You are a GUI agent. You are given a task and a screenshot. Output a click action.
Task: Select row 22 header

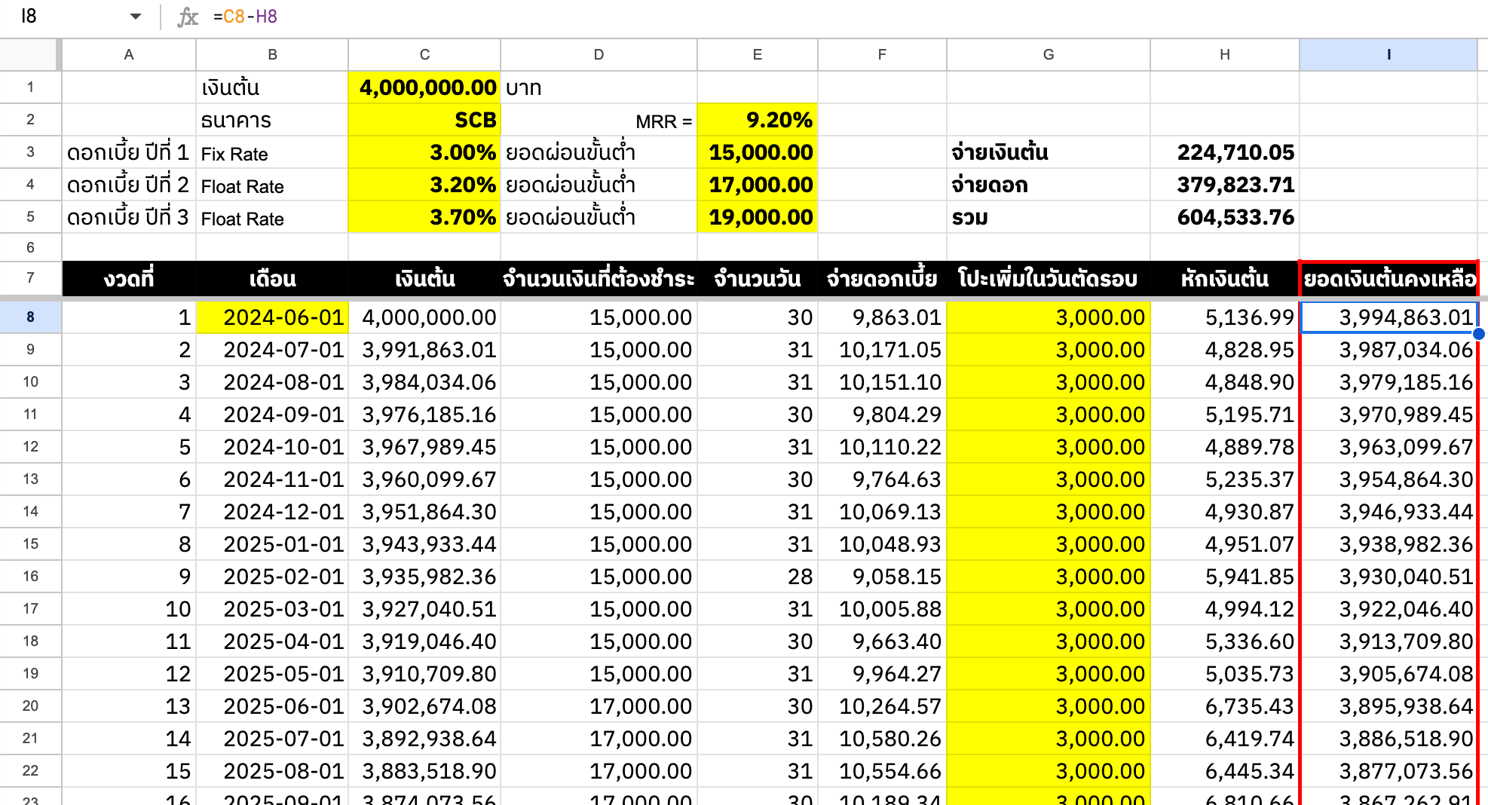click(x=30, y=771)
